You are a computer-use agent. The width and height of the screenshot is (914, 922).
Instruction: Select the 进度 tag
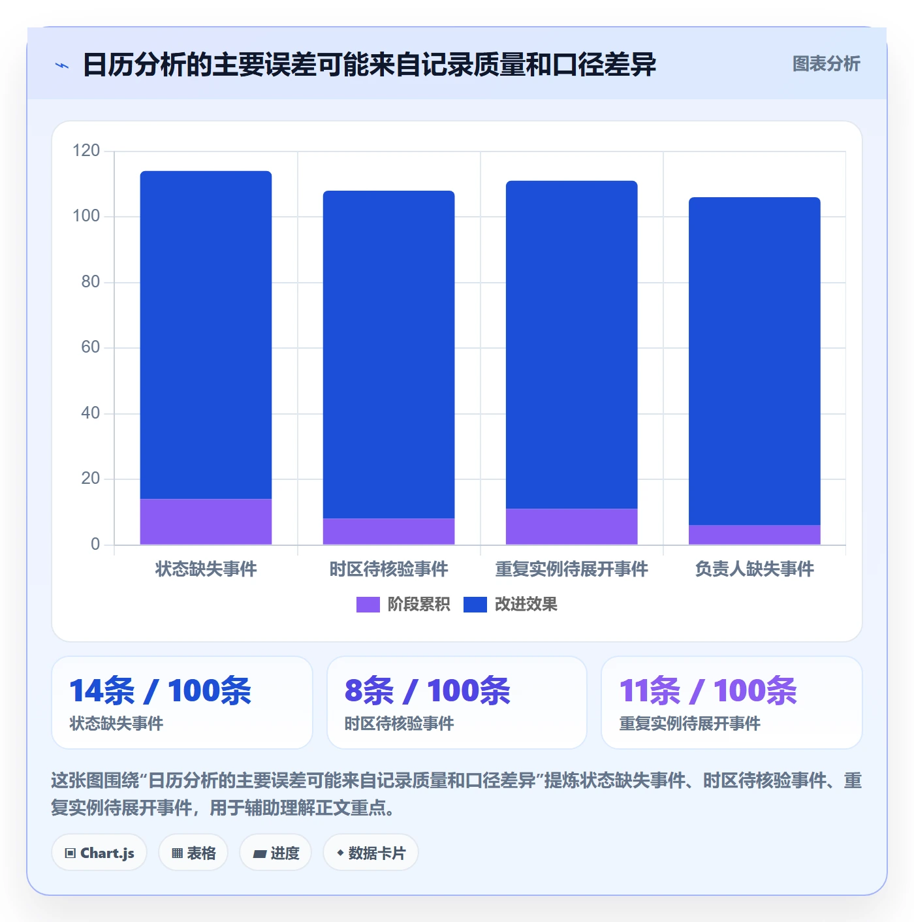(276, 853)
